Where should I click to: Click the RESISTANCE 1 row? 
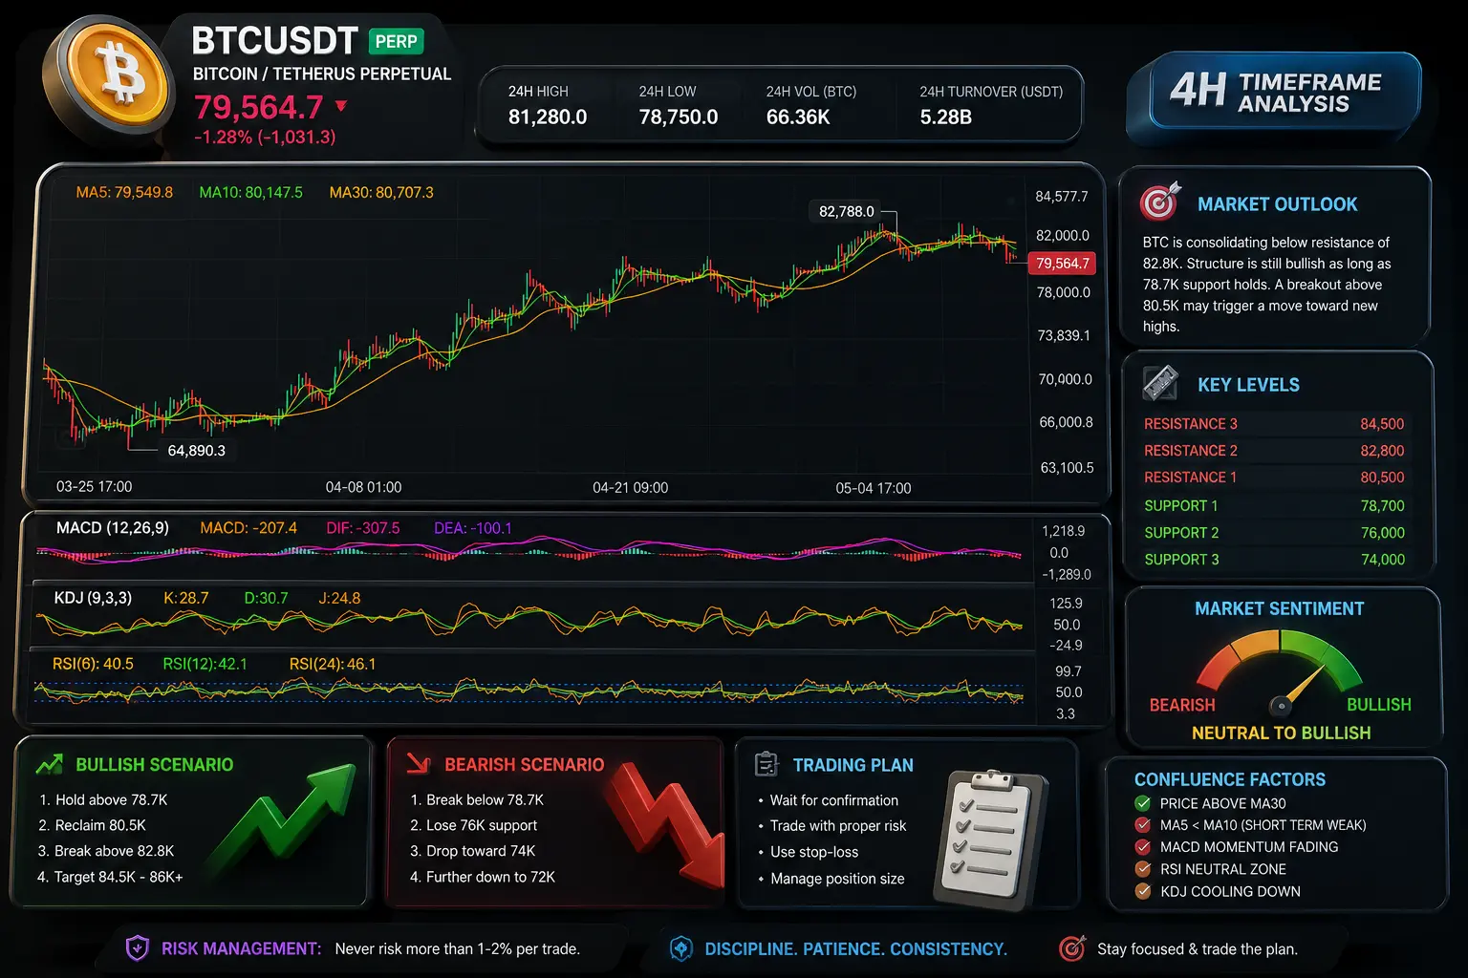[x=1274, y=478]
